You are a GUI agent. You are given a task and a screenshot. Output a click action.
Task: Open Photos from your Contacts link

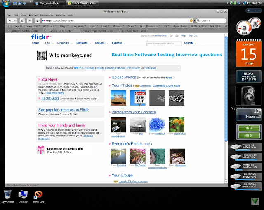[x=134, y=112]
